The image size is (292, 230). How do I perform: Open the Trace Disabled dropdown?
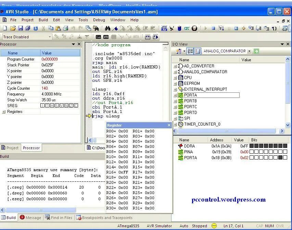pyautogui.click(x=50, y=37)
